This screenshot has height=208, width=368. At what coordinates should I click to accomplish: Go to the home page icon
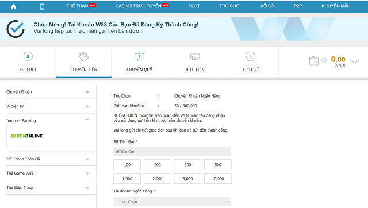(13, 6)
